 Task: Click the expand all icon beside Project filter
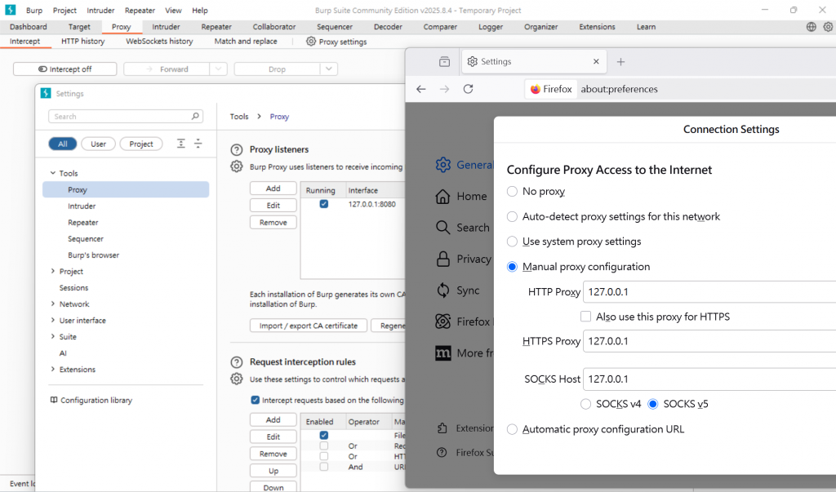181,144
